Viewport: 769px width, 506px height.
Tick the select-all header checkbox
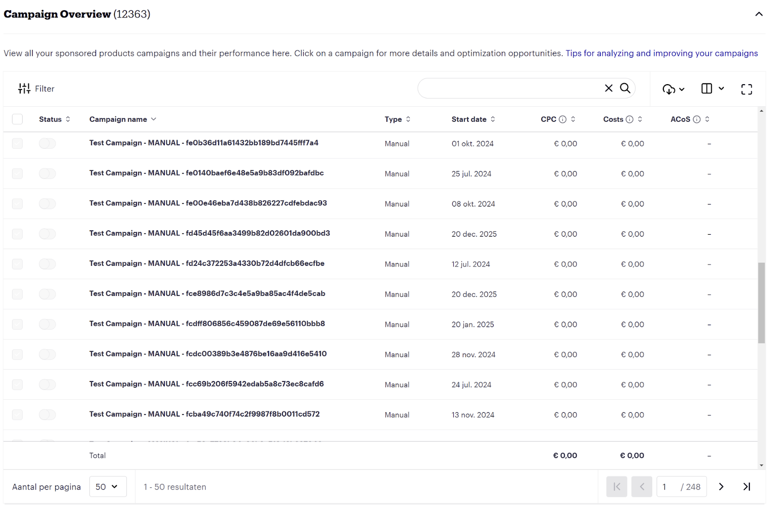pyautogui.click(x=17, y=119)
